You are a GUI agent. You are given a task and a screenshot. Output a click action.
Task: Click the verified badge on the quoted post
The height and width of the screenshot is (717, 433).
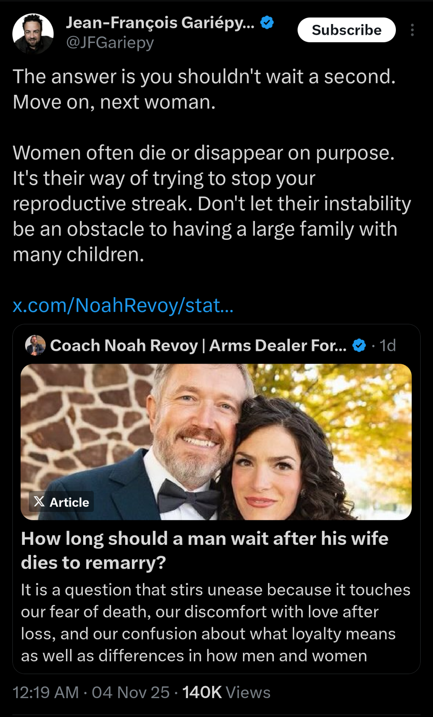pyautogui.click(x=359, y=345)
